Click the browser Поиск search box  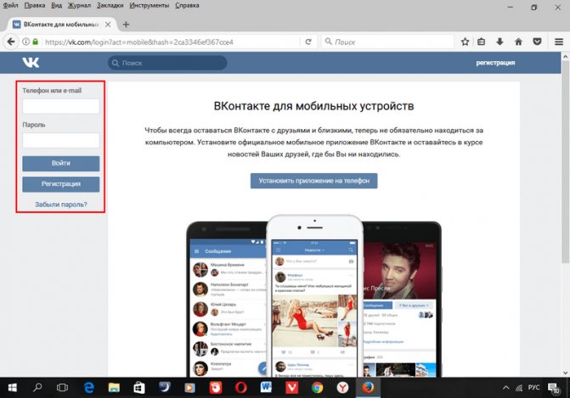click(x=387, y=42)
